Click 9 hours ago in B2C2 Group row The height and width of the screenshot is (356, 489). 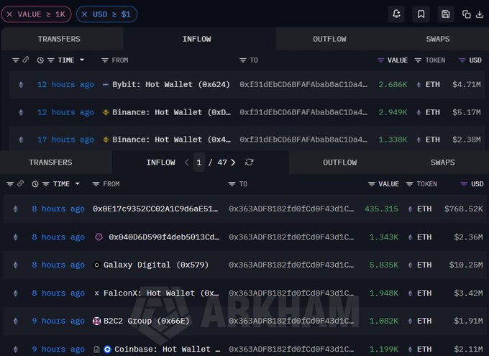(58, 321)
